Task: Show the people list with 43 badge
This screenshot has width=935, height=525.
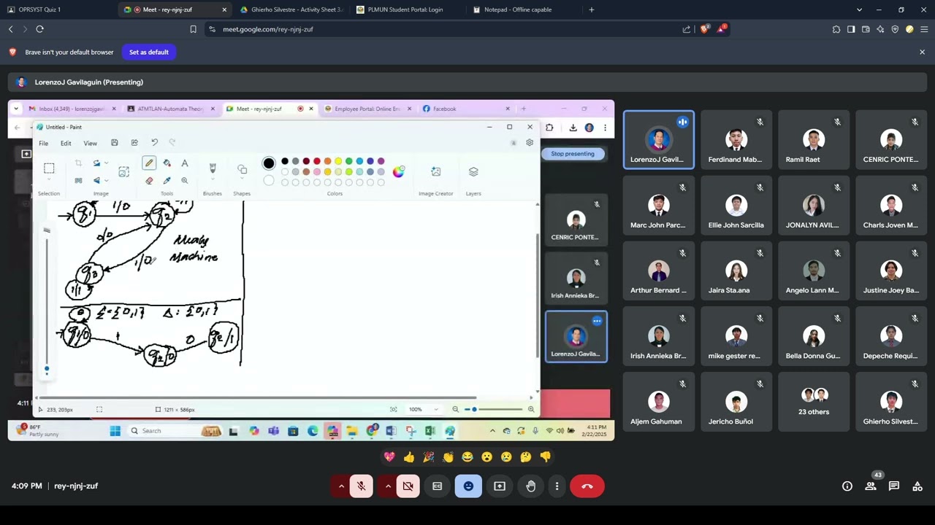Action: [870, 486]
